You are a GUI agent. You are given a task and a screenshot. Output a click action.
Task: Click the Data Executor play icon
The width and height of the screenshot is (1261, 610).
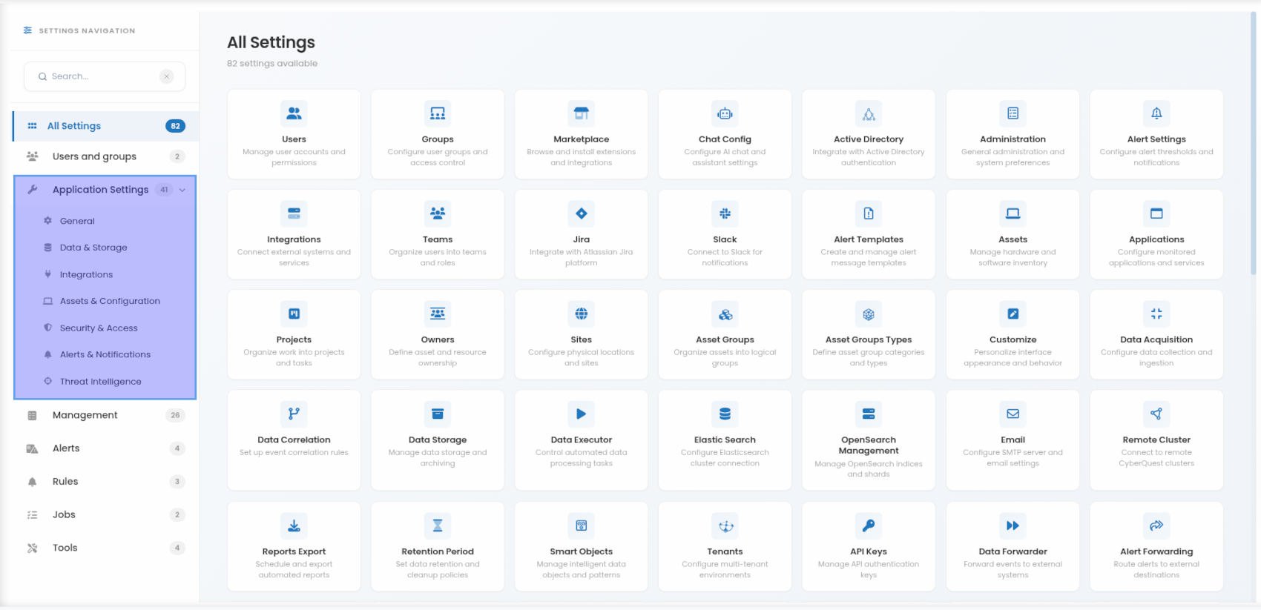(x=582, y=414)
